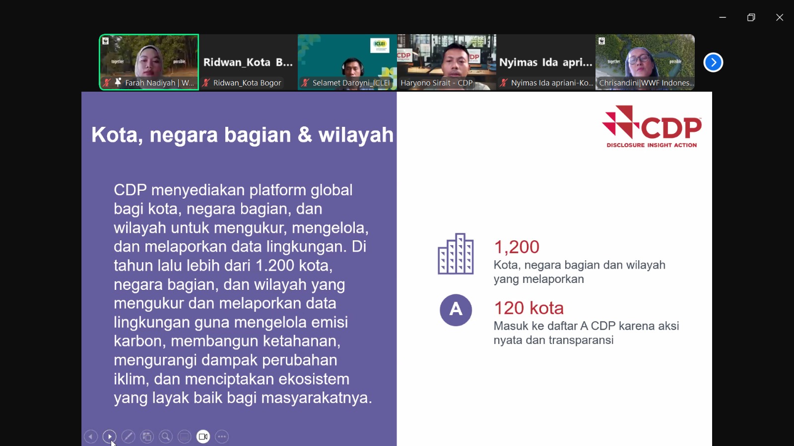The image size is (794, 446).
Task: Click slide title 'Kota, negara bagian & wilayah'
Action: (x=242, y=135)
